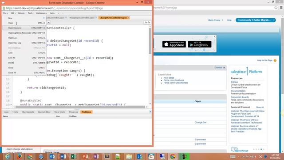Screen dimensions: 284x160
Task: Click the Help for this Page question icon
Action: pos(275,60)
